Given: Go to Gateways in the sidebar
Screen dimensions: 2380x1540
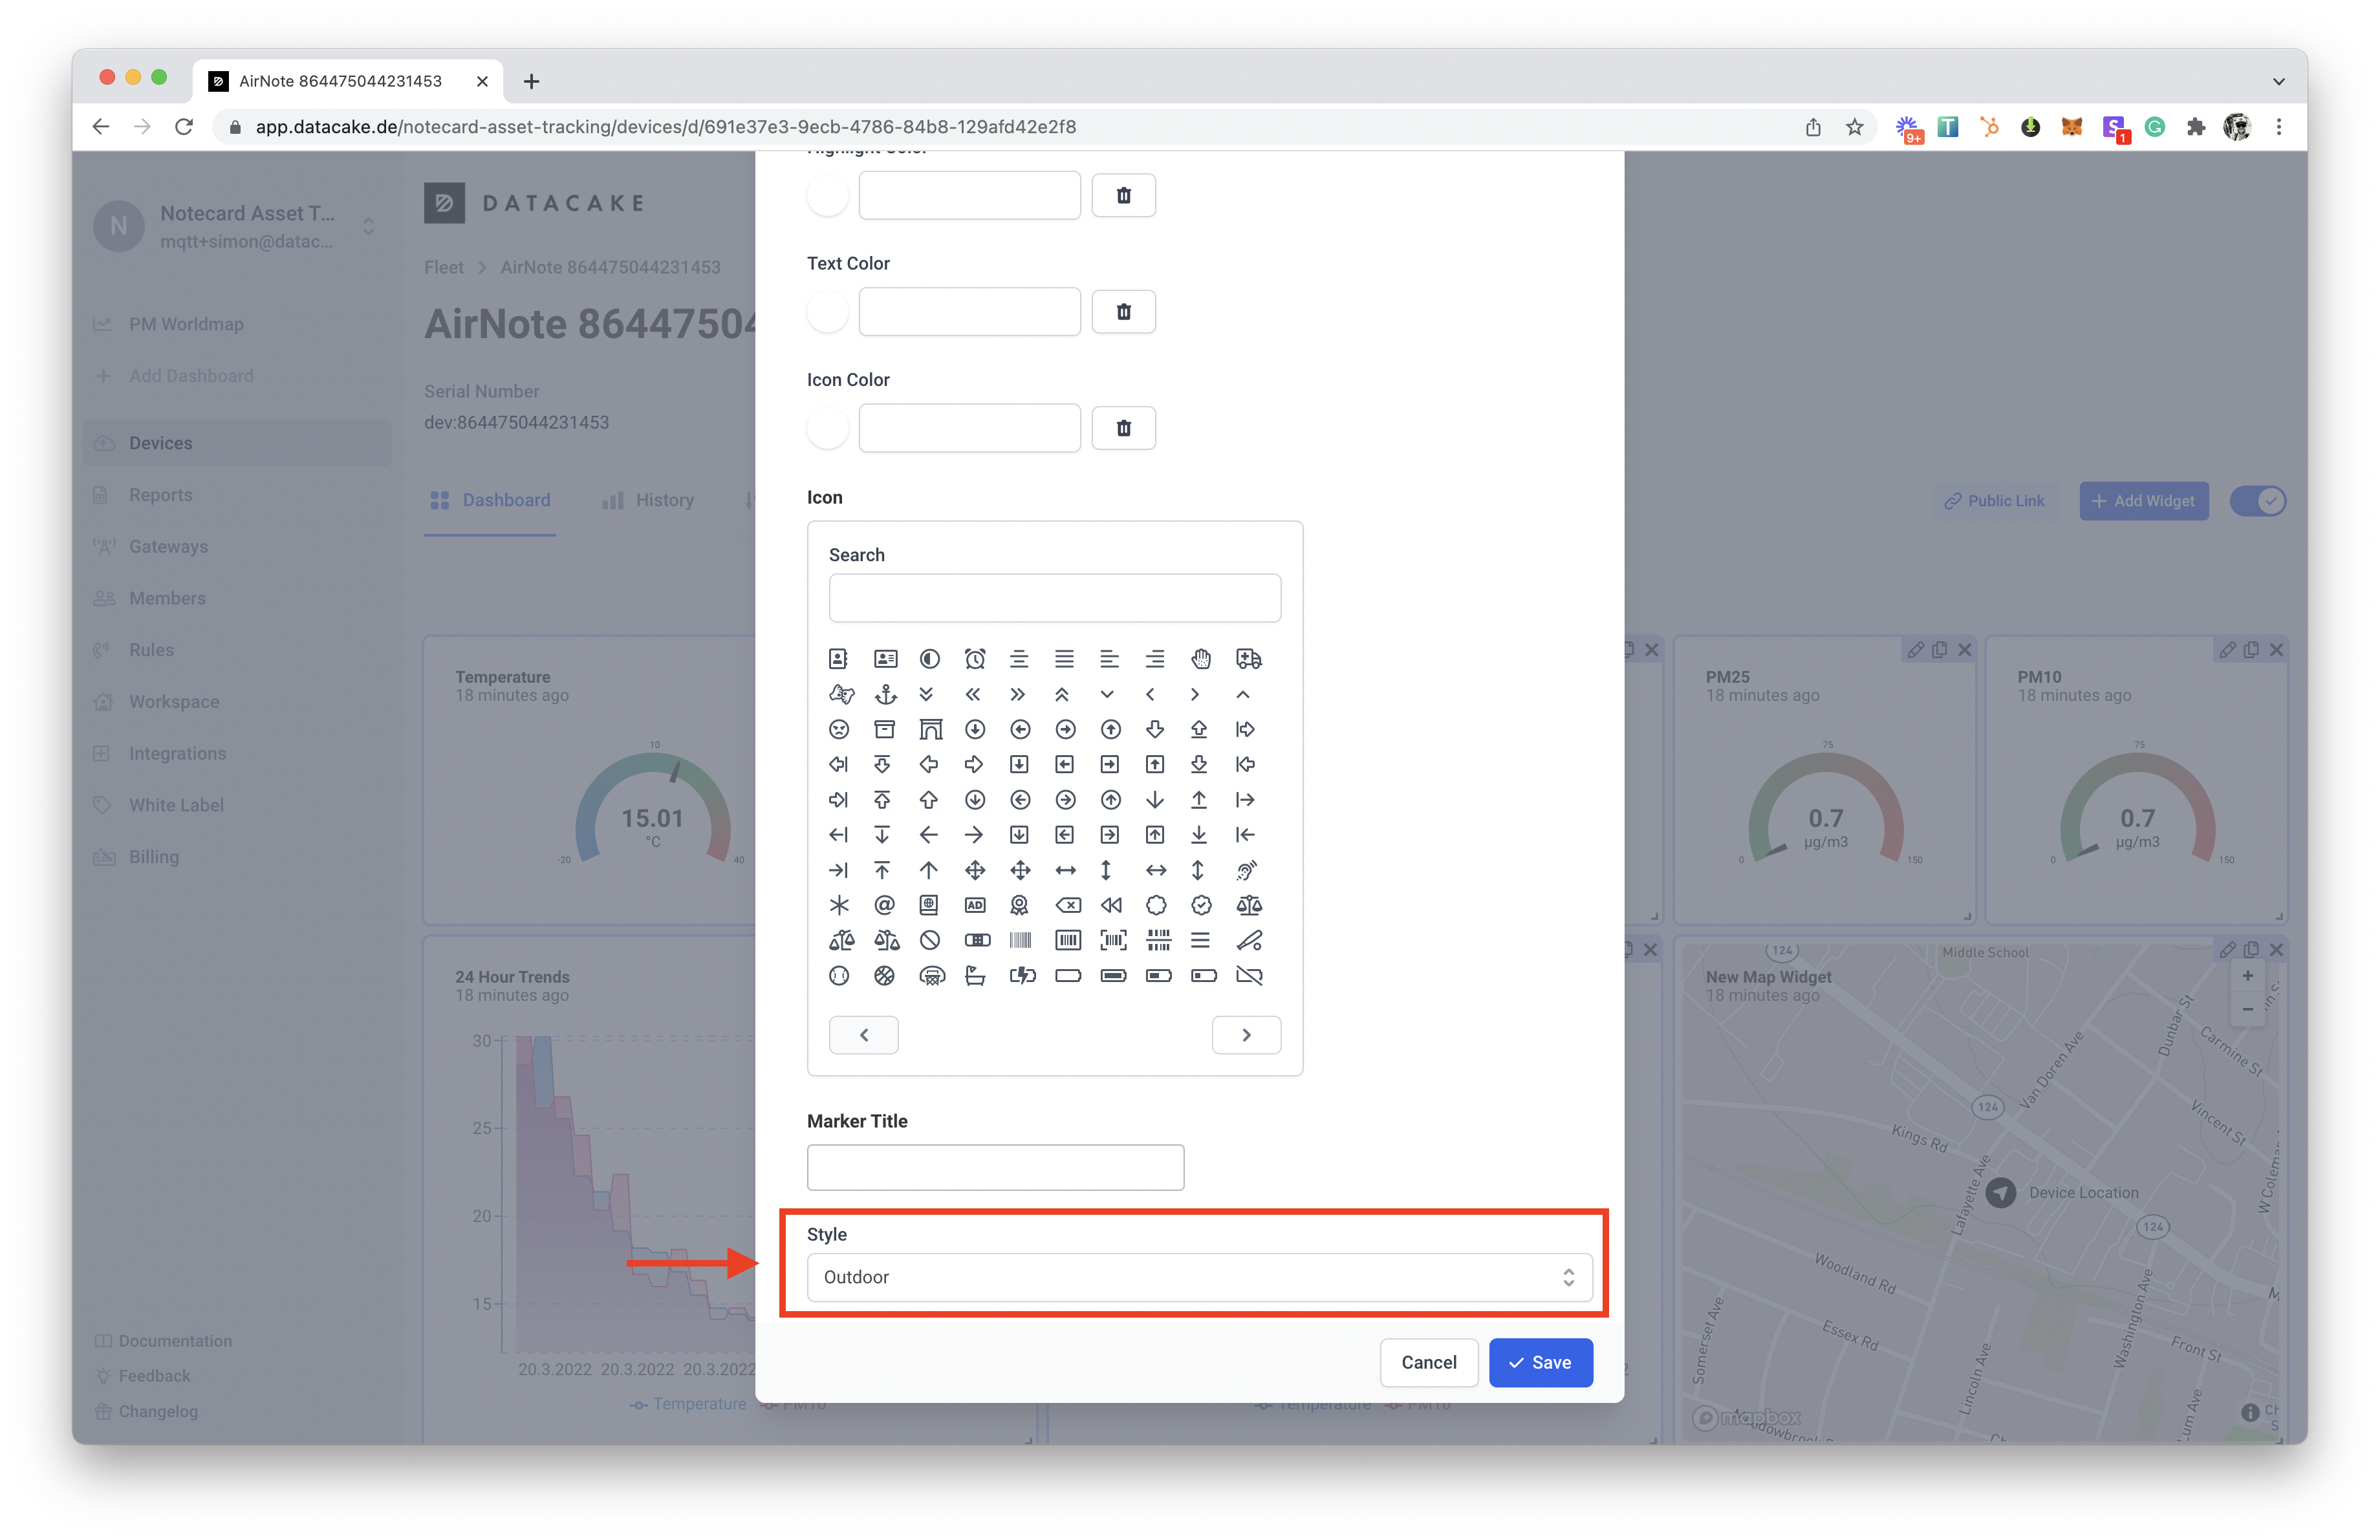Looking at the screenshot, I should (x=238, y=547).
